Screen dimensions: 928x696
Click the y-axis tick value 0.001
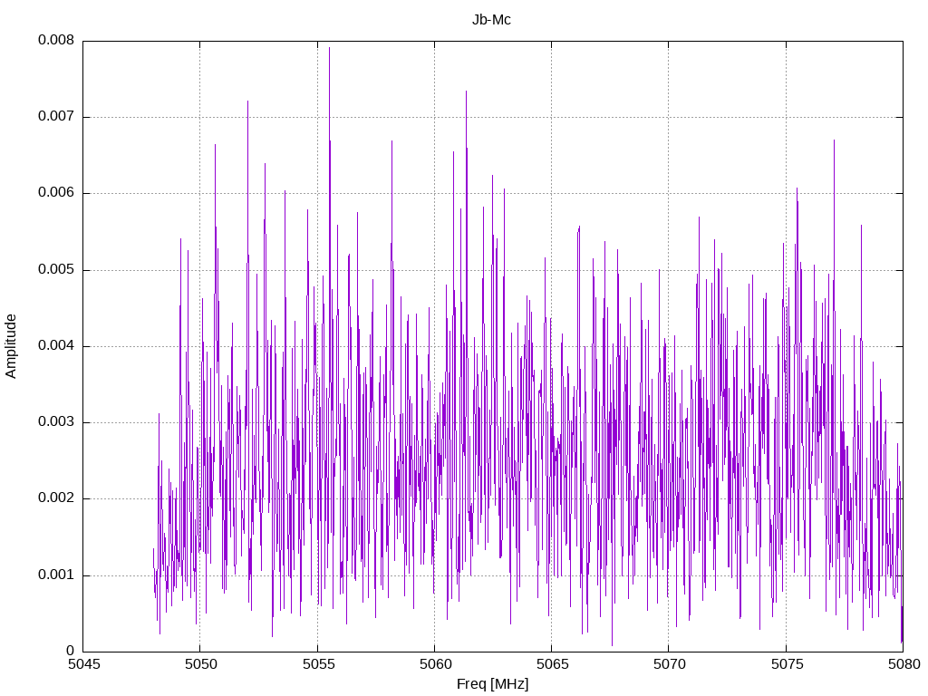[56, 575]
